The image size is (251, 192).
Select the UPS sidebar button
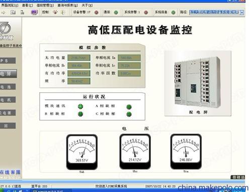(x=8, y=61)
